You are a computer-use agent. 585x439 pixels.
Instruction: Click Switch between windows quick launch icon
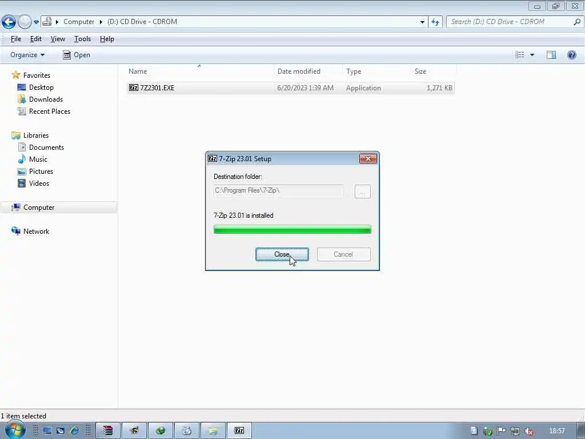[x=61, y=431]
